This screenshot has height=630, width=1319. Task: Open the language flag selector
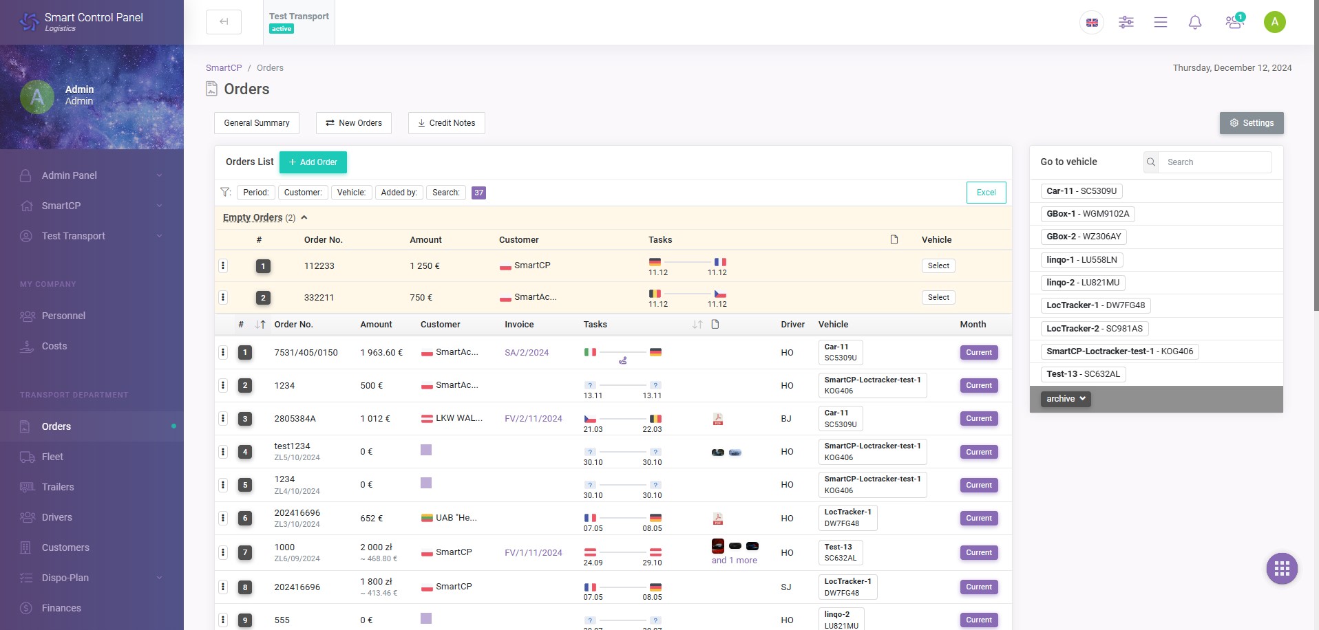[x=1092, y=23]
